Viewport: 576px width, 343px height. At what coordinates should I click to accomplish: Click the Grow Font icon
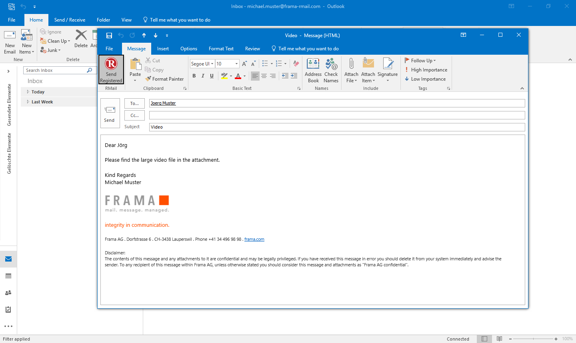pyautogui.click(x=244, y=64)
